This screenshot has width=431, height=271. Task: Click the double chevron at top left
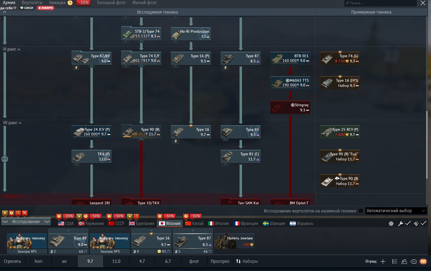coord(5,12)
